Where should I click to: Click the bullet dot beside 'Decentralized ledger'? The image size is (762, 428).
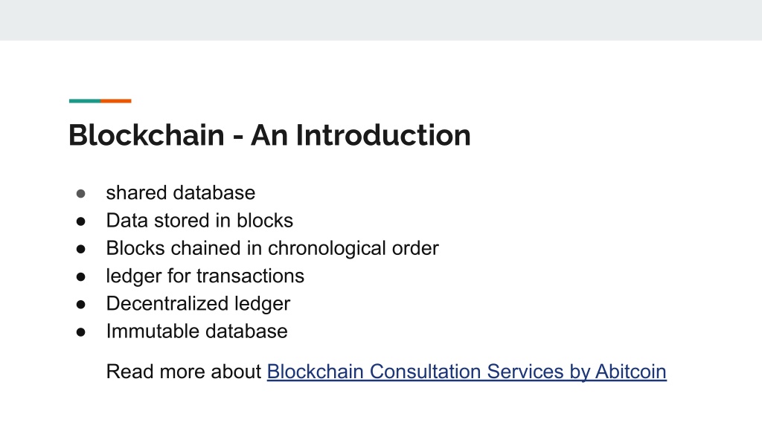pyautogui.click(x=80, y=304)
